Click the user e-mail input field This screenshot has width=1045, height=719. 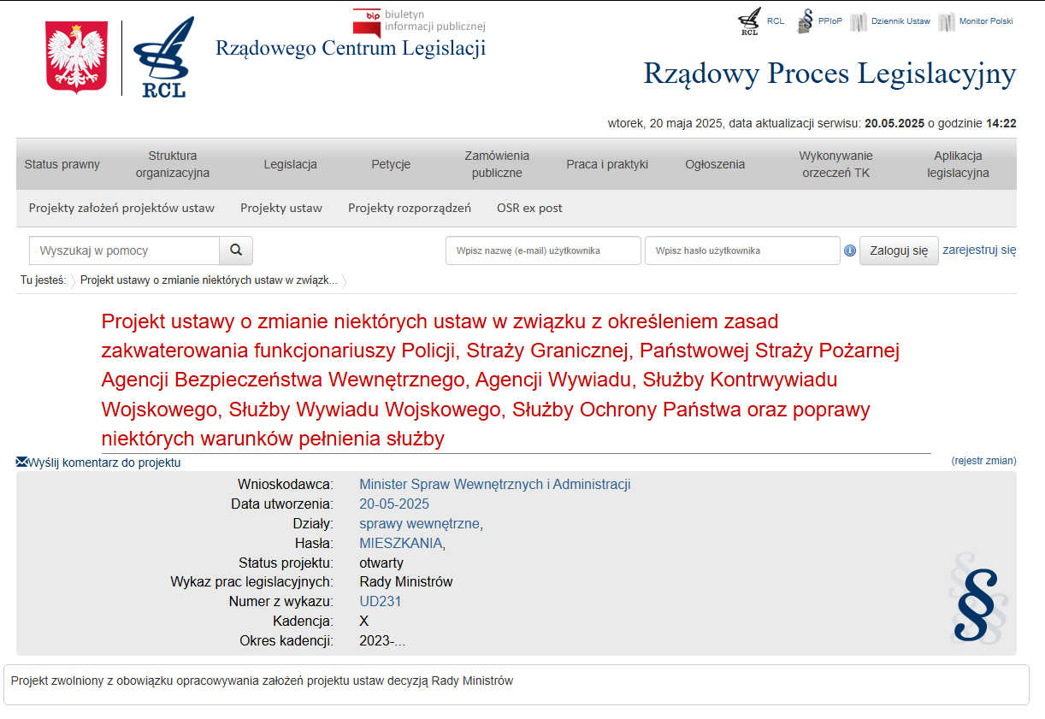click(x=543, y=250)
